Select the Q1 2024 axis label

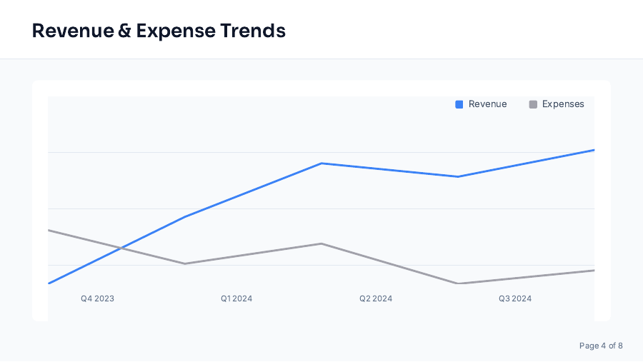236,298
